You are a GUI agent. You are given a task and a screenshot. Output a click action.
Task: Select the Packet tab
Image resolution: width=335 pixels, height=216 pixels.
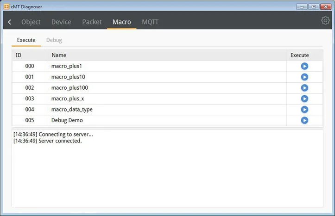[x=92, y=22]
